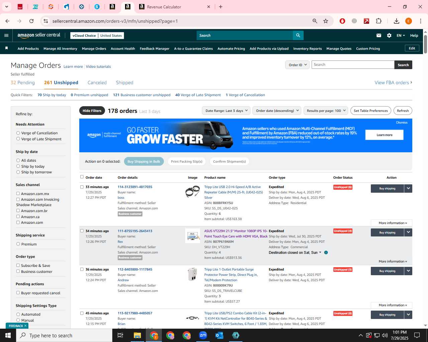This screenshot has height=342, width=428.
Task: Click the top Search field in header
Action: pyautogui.click(x=245, y=35)
